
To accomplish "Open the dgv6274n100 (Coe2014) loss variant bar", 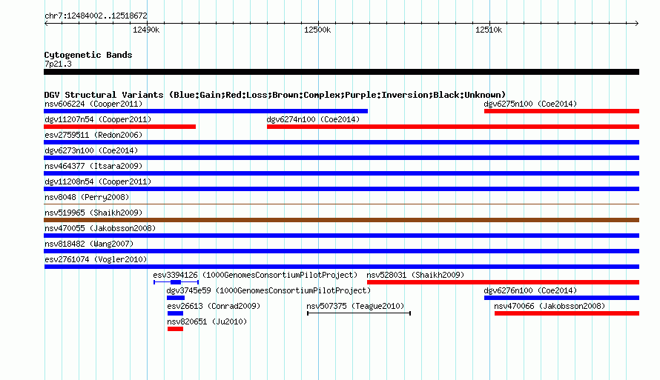I will click(x=453, y=127).
